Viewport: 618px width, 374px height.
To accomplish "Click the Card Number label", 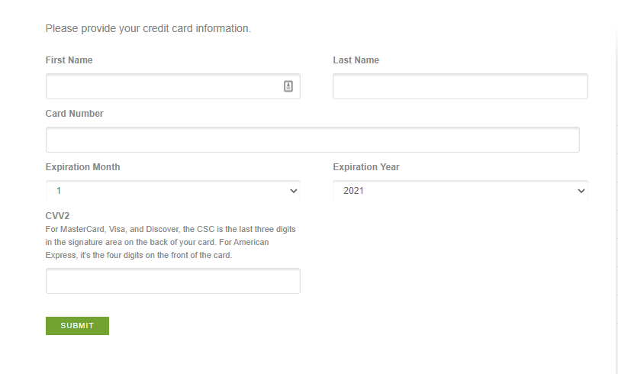I will [x=75, y=114].
